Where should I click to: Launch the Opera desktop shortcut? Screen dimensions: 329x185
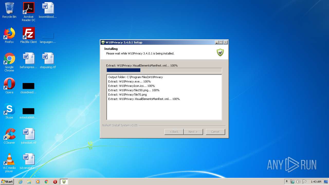(x=9, y=86)
